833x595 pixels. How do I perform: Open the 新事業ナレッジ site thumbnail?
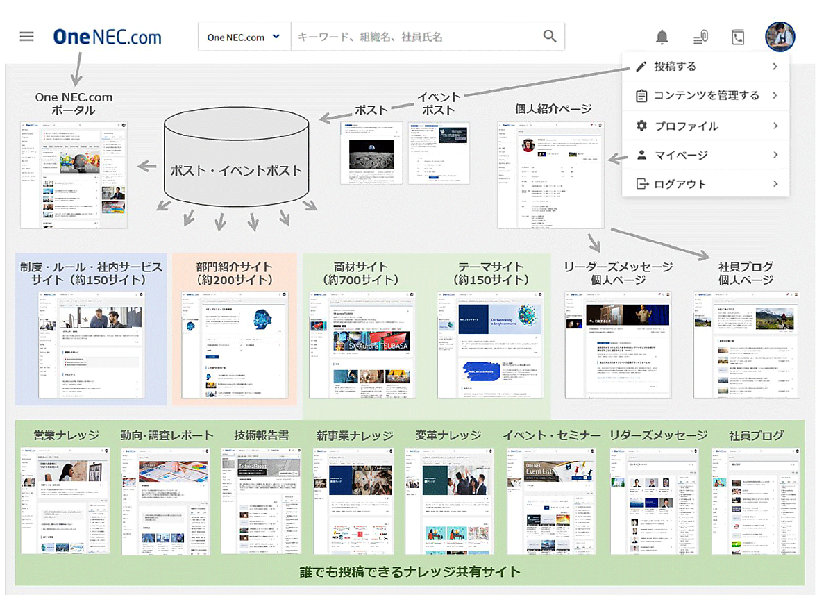pos(355,501)
